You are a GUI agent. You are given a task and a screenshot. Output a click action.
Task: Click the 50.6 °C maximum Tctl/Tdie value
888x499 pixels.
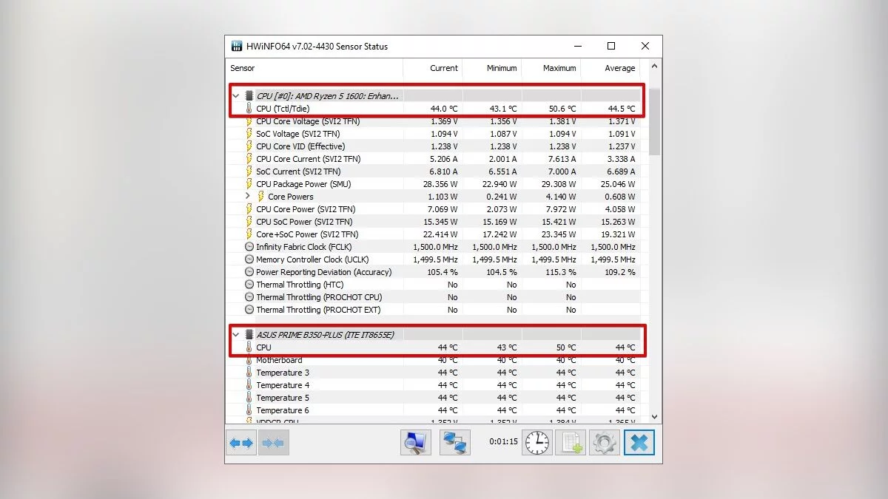pos(562,109)
